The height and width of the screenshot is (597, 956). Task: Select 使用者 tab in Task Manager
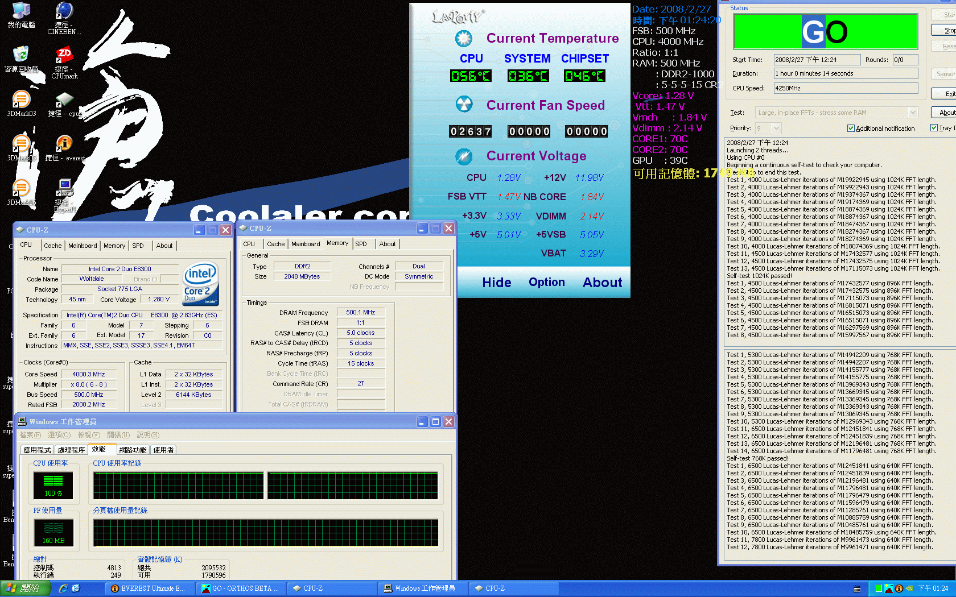click(164, 450)
